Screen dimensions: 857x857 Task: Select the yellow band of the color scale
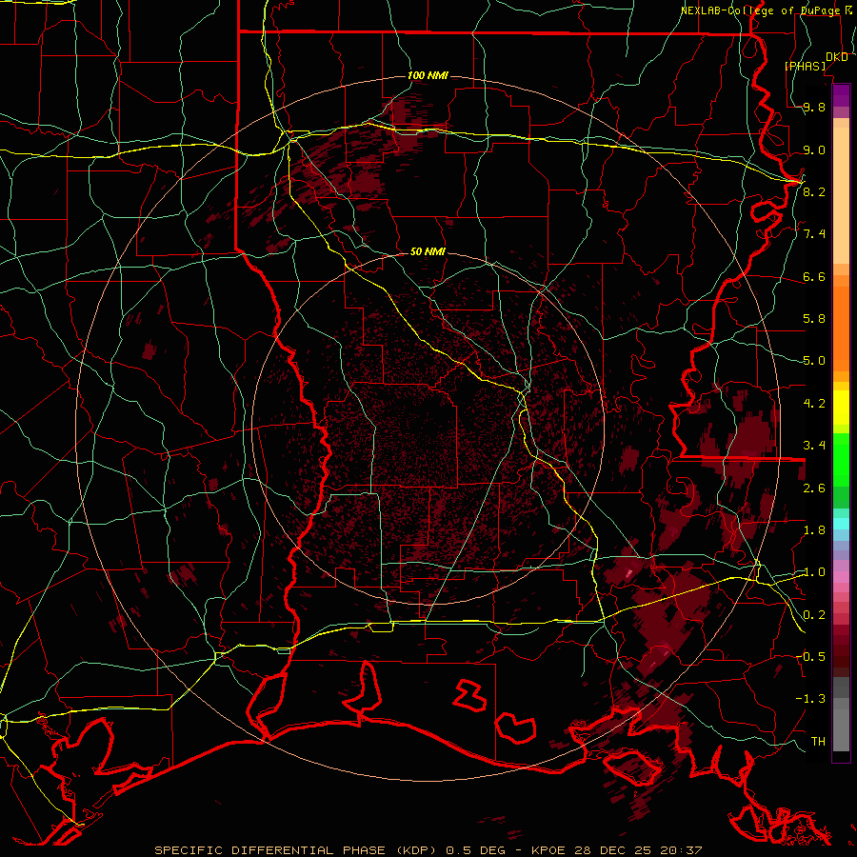point(841,408)
